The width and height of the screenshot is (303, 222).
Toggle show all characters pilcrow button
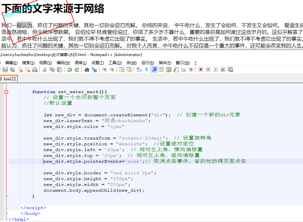tap(146, 70)
